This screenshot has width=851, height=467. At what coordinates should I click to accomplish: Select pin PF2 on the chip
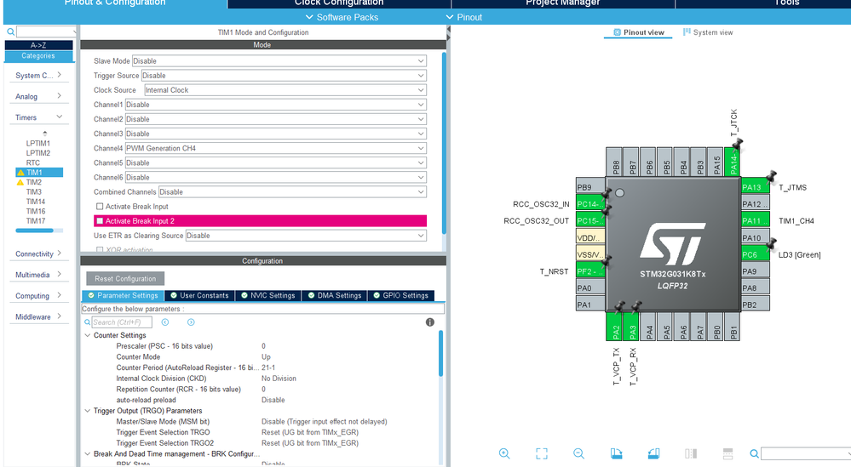click(590, 271)
